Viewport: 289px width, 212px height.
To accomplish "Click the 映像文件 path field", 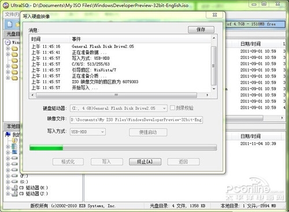I will (x=136, y=120).
